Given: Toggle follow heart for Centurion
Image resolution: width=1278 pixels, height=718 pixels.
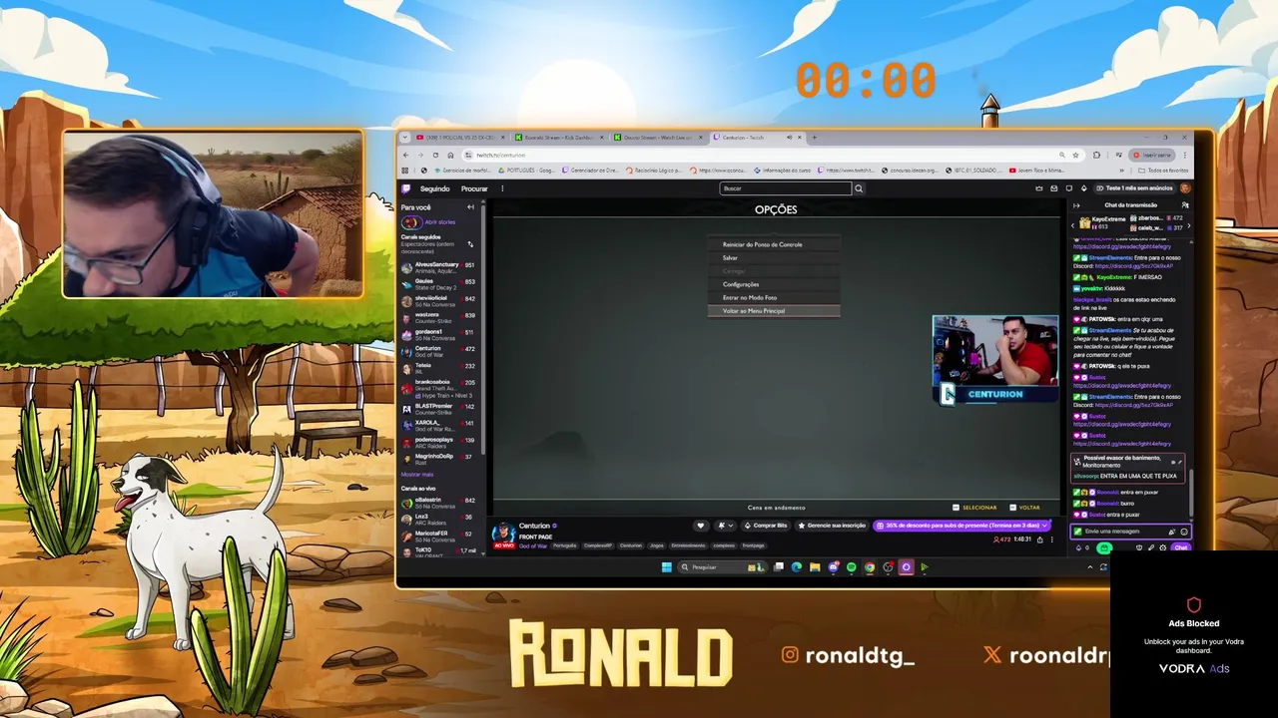Looking at the screenshot, I should [701, 526].
